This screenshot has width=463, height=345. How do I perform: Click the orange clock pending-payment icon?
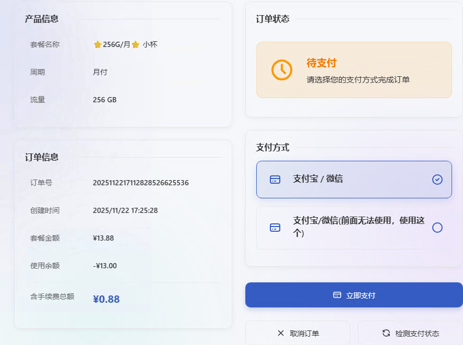[x=281, y=70]
